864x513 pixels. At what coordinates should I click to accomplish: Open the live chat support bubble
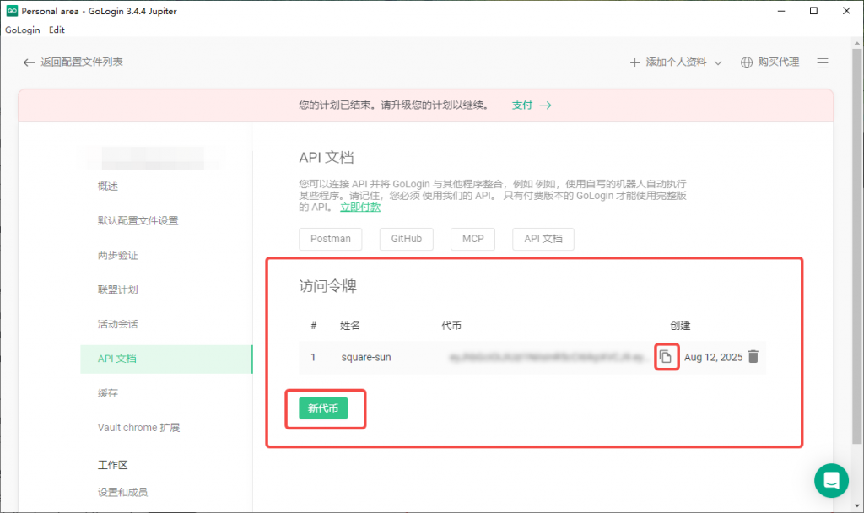831,480
